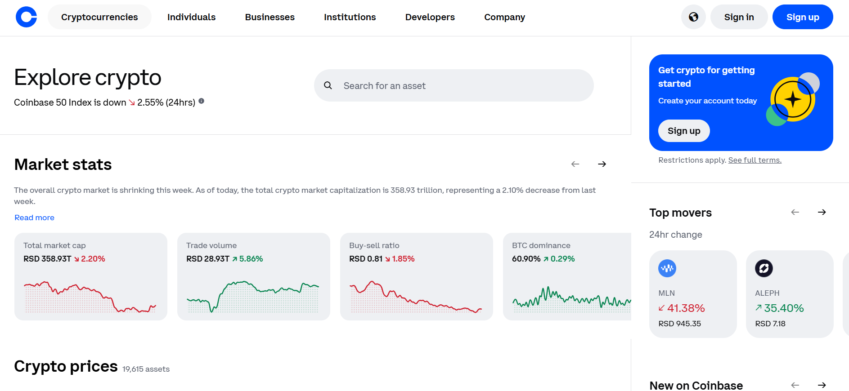Click the Market stats previous arrow
The image size is (849, 391).
coord(575,164)
